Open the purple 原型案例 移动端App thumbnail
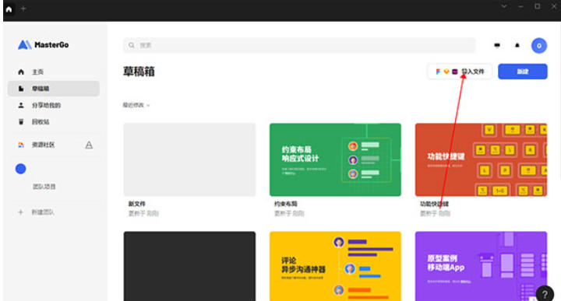 [x=481, y=266]
